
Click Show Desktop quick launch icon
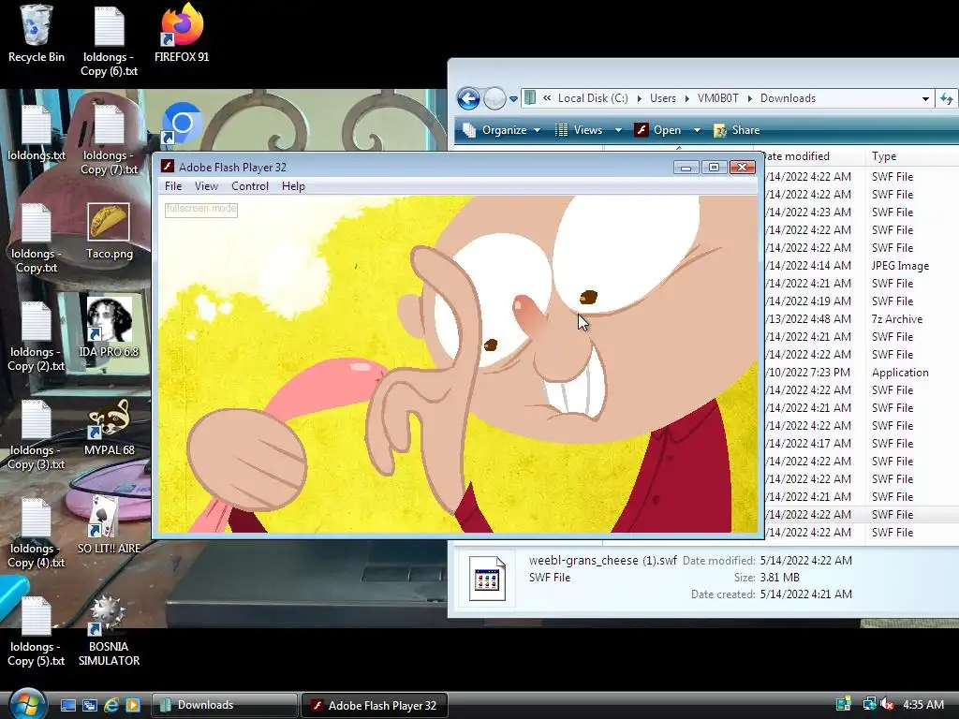coord(67,705)
